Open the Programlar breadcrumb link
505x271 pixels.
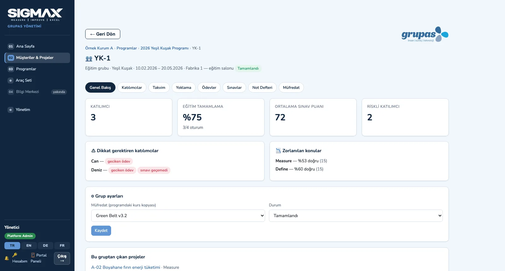coord(127,48)
